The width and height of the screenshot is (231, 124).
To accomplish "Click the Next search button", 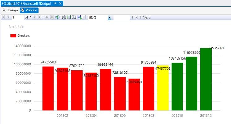I will point(146,17).
